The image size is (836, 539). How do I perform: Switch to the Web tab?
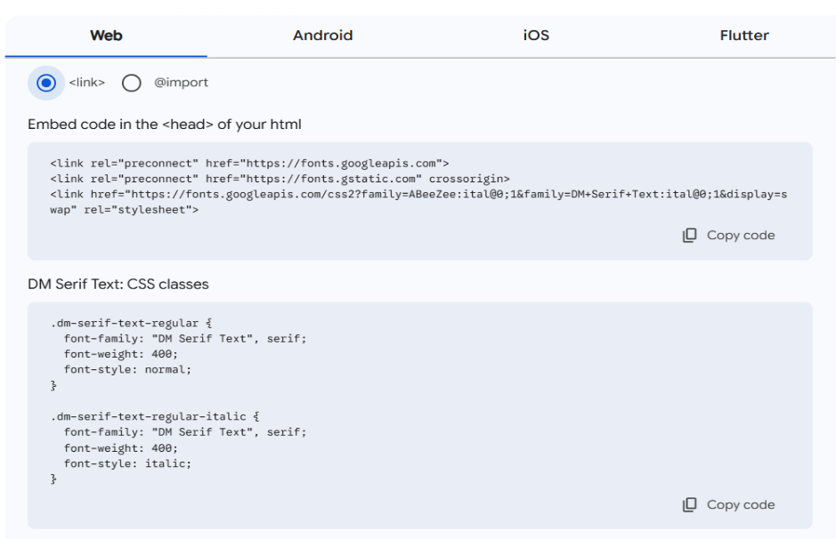click(x=106, y=36)
